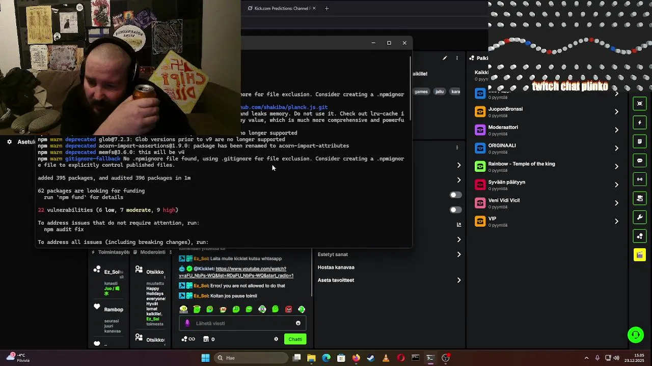The image size is (652, 366).
Task: Expand the ORIGINAALI reward row arrow
Action: pos(616,148)
